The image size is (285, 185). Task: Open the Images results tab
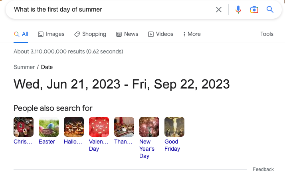(51, 34)
